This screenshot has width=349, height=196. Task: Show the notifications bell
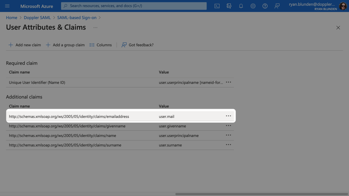pos(241,6)
